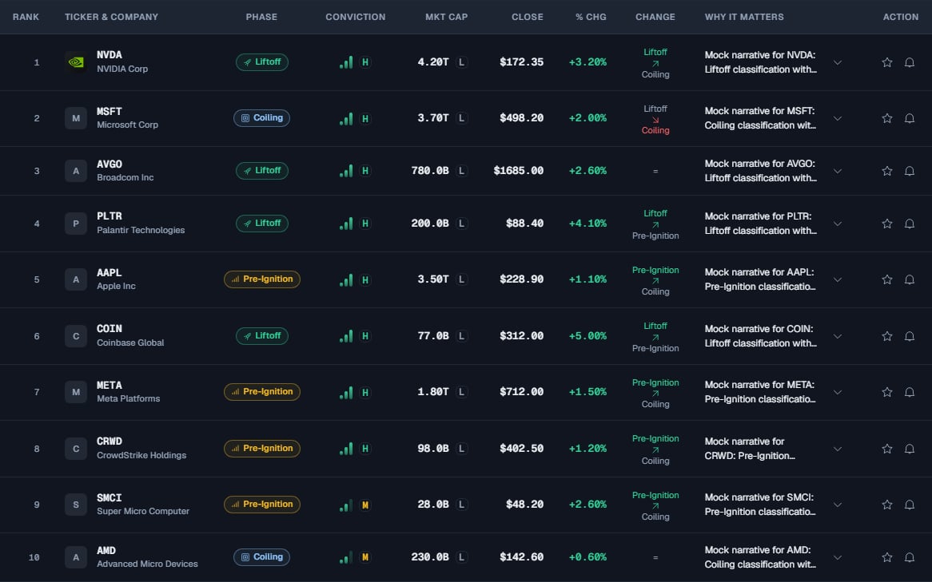
Task: Expand AVGO narrative chevron
Action: coord(838,171)
